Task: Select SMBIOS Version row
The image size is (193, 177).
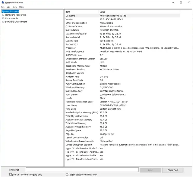Action: tap(122, 55)
